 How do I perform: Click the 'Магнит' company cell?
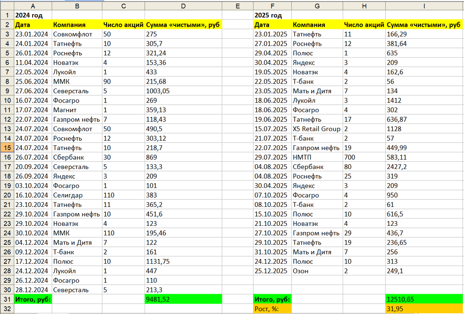[77, 110]
